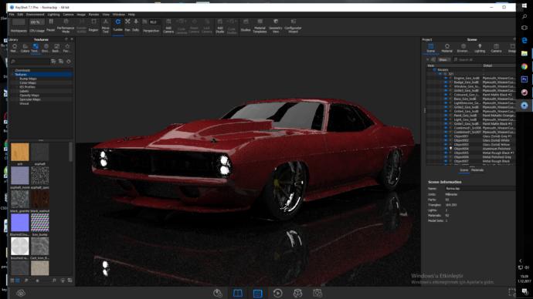Switch Library to Materials tab

tap(14, 48)
